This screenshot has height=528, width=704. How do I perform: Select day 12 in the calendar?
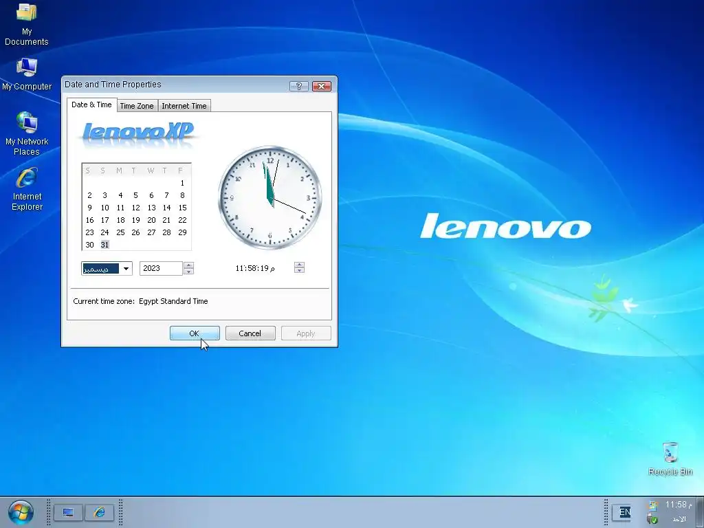135,208
